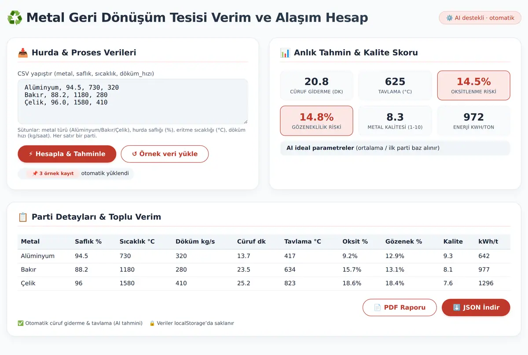Click the green checkmark icon in footer note
Image resolution: width=528 pixels, height=355 pixels.
[x=21, y=323]
